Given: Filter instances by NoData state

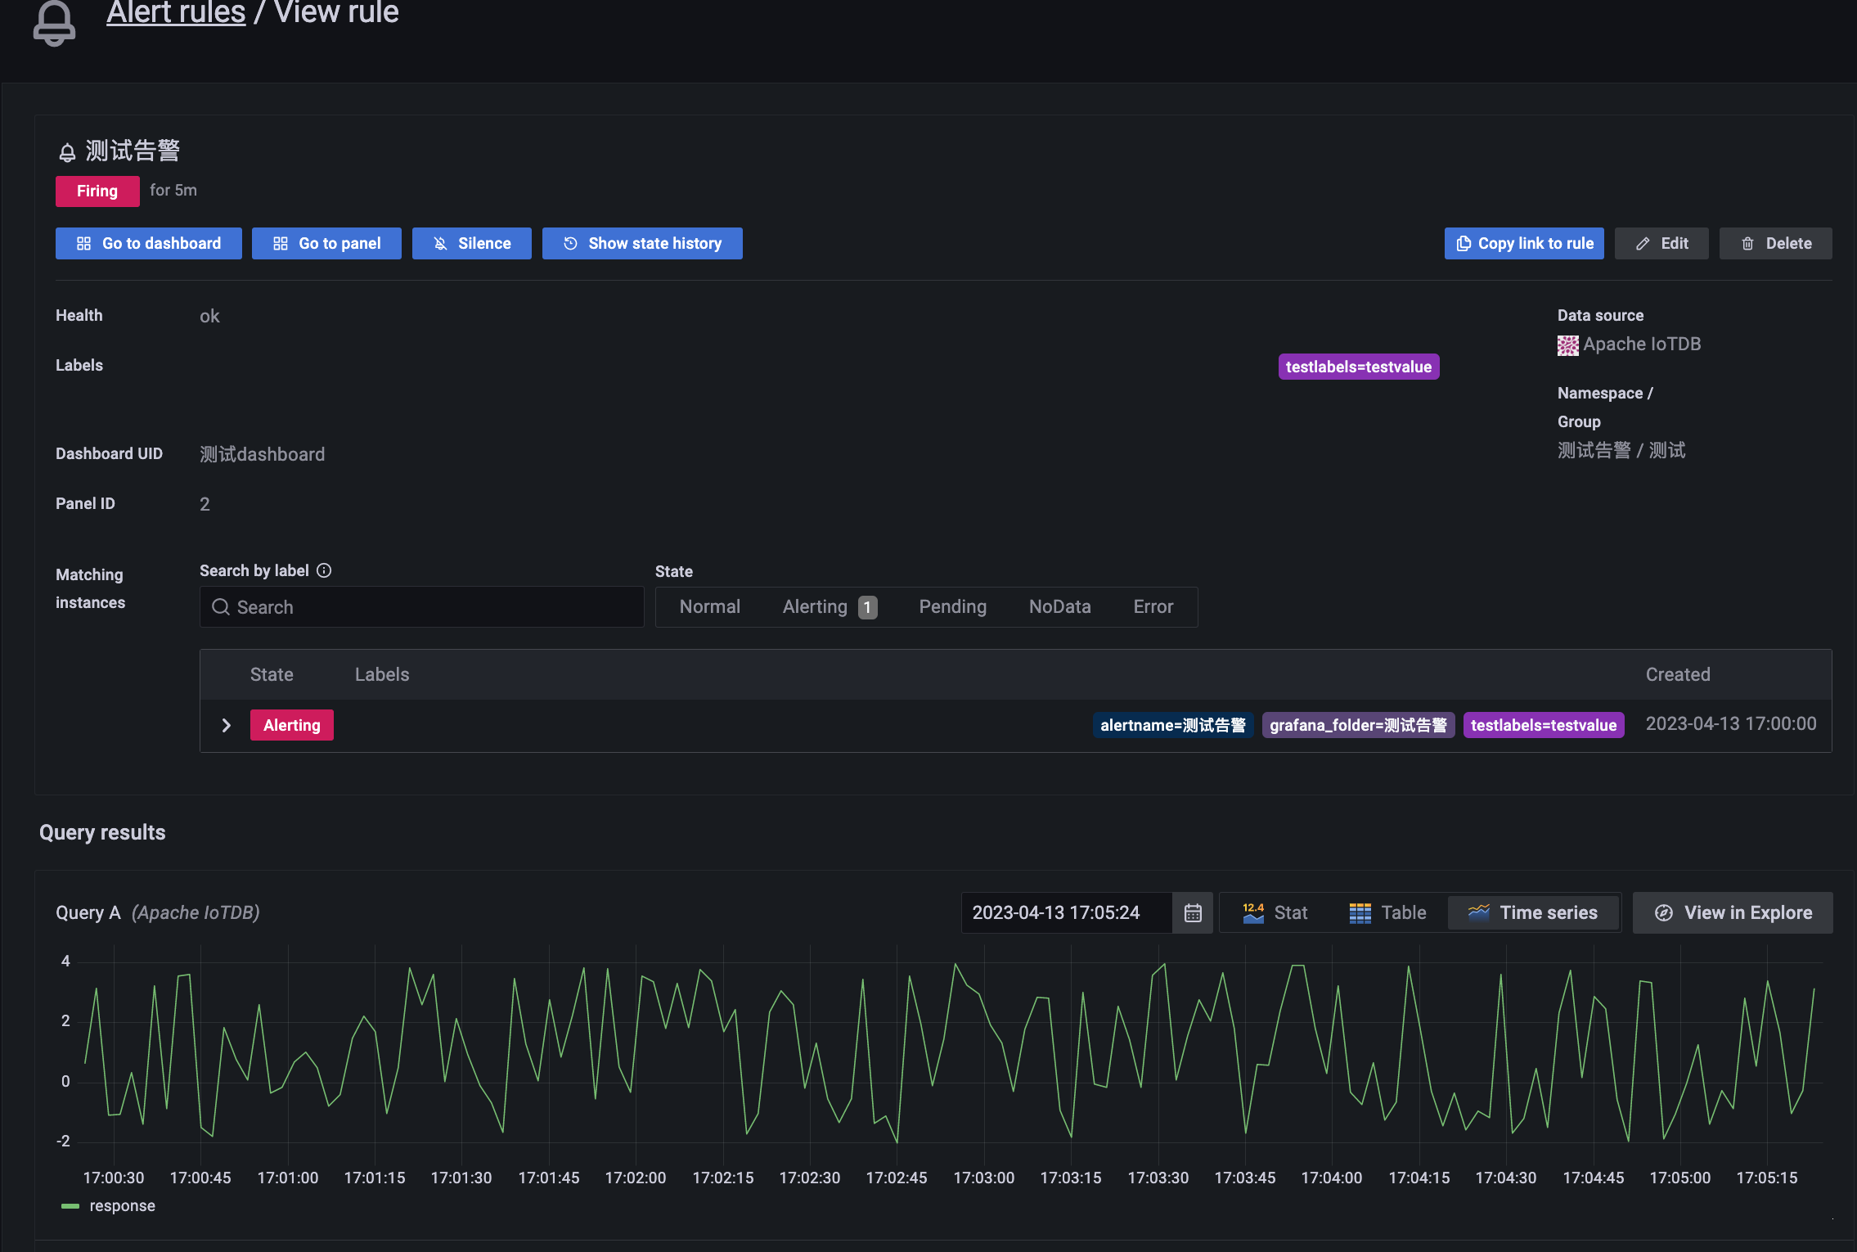Looking at the screenshot, I should [x=1059, y=606].
